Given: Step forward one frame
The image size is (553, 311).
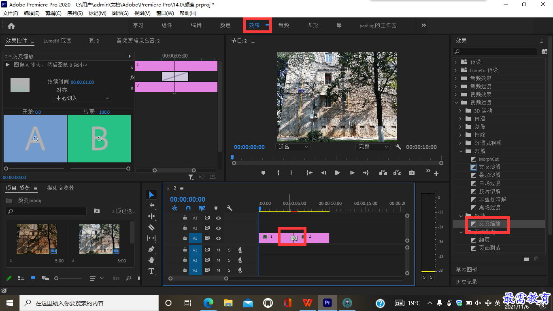Looking at the screenshot, I should coord(352,173).
